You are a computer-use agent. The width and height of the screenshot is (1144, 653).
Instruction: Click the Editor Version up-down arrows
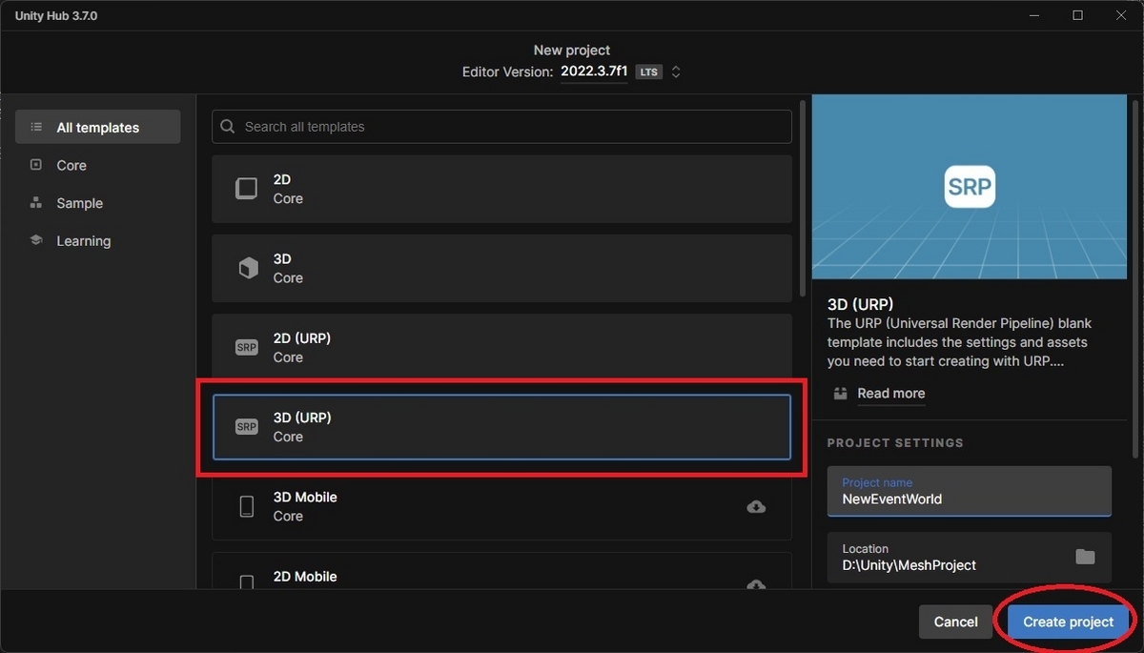point(676,71)
